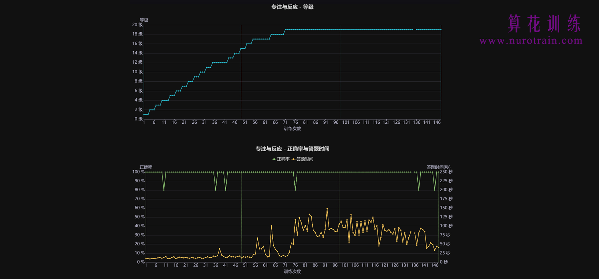
Task: Click the 算花训练 logo text
Action: pyautogui.click(x=544, y=24)
